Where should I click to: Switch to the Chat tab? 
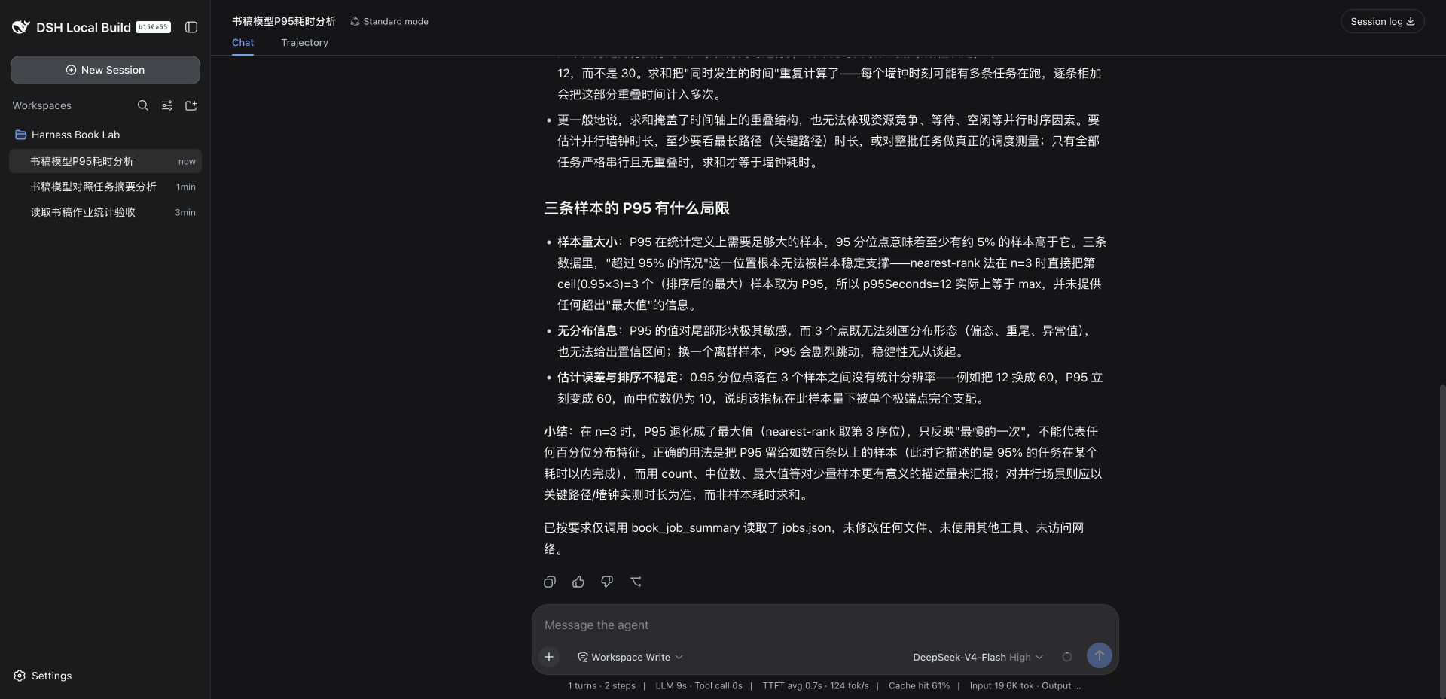[243, 43]
